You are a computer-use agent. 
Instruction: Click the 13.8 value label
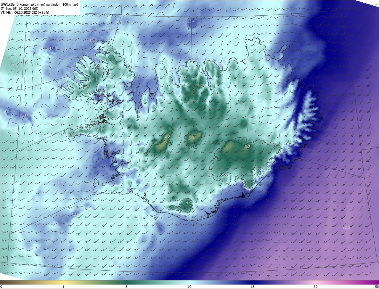[x=106, y=154]
